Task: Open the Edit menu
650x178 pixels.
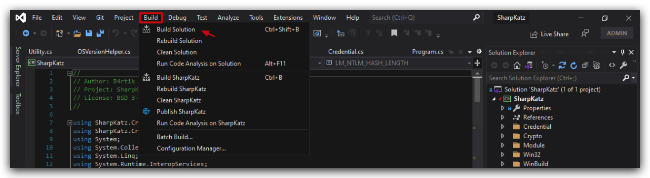Action: (57, 18)
